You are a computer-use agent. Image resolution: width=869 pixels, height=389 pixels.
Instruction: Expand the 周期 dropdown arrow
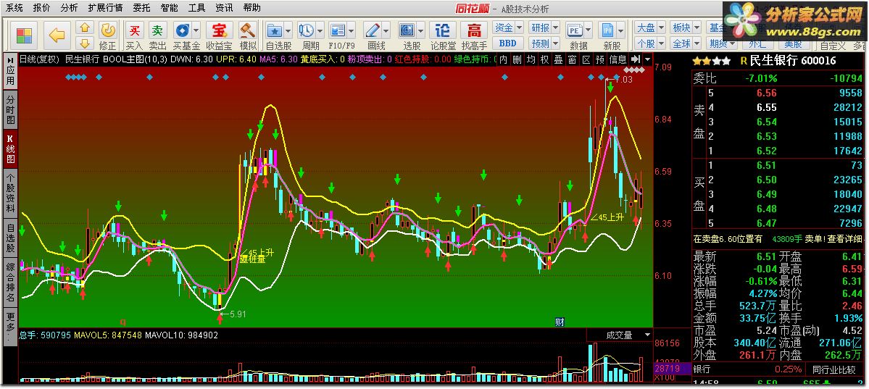pyautogui.click(x=319, y=30)
